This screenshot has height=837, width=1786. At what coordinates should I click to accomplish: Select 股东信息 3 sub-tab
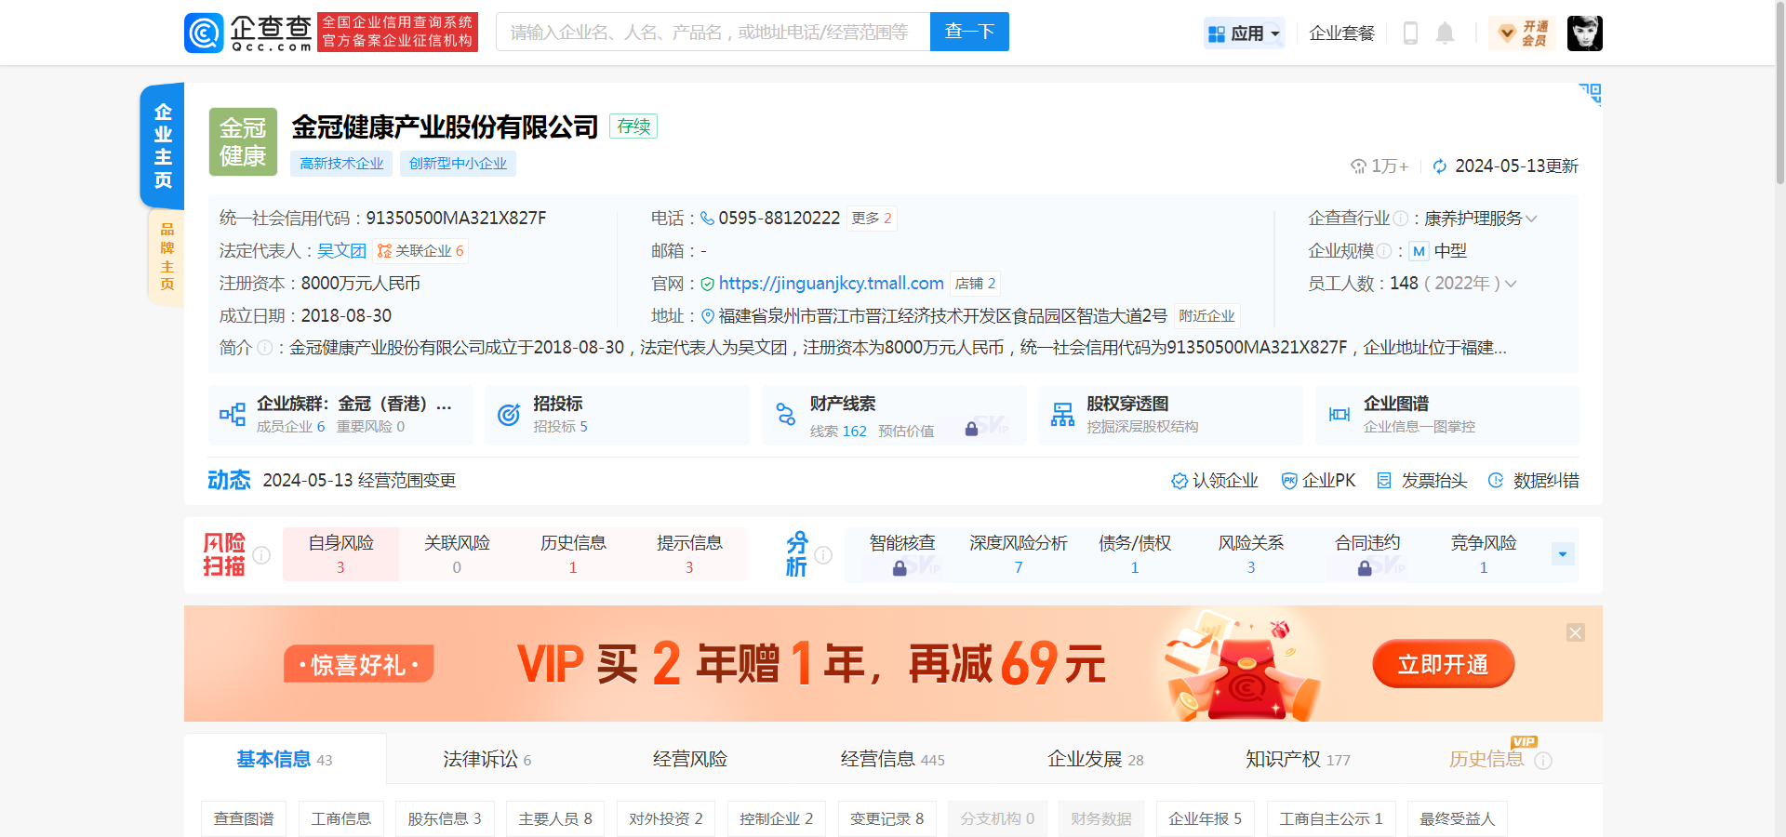(445, 818)
